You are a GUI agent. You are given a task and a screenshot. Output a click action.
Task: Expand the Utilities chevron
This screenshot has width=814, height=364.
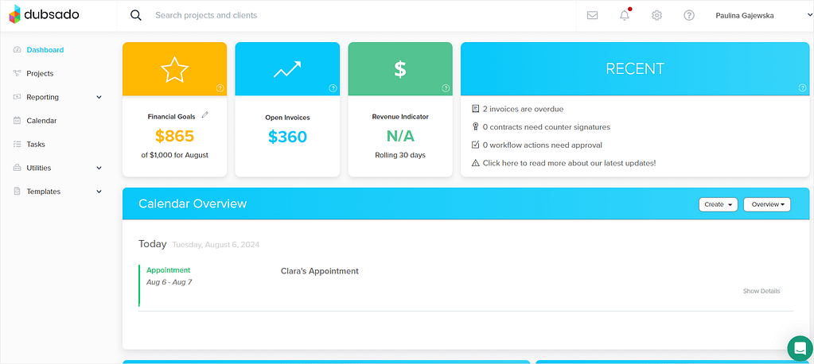[x=99, y=168]
